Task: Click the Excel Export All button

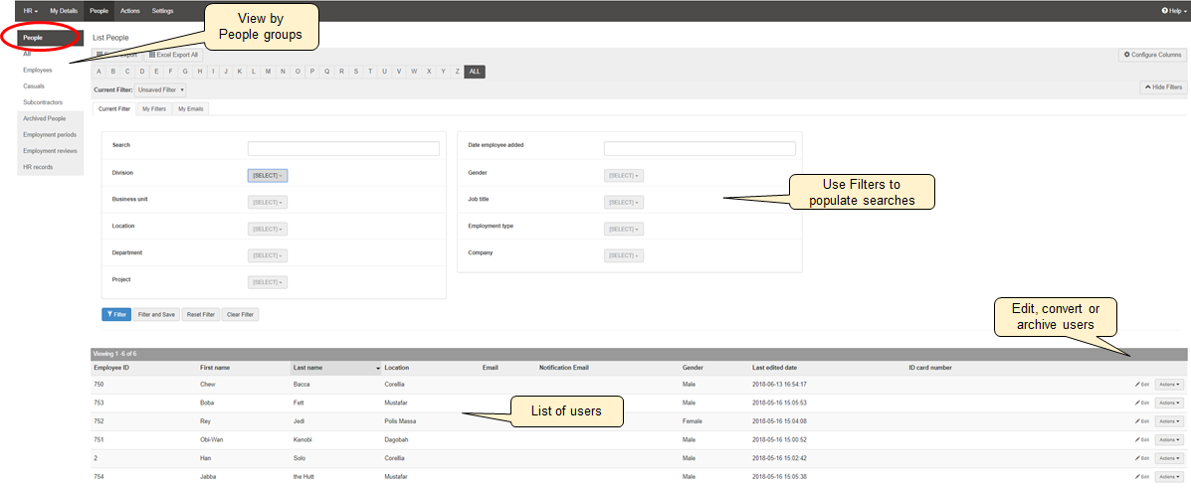Action: pos(173,55)
